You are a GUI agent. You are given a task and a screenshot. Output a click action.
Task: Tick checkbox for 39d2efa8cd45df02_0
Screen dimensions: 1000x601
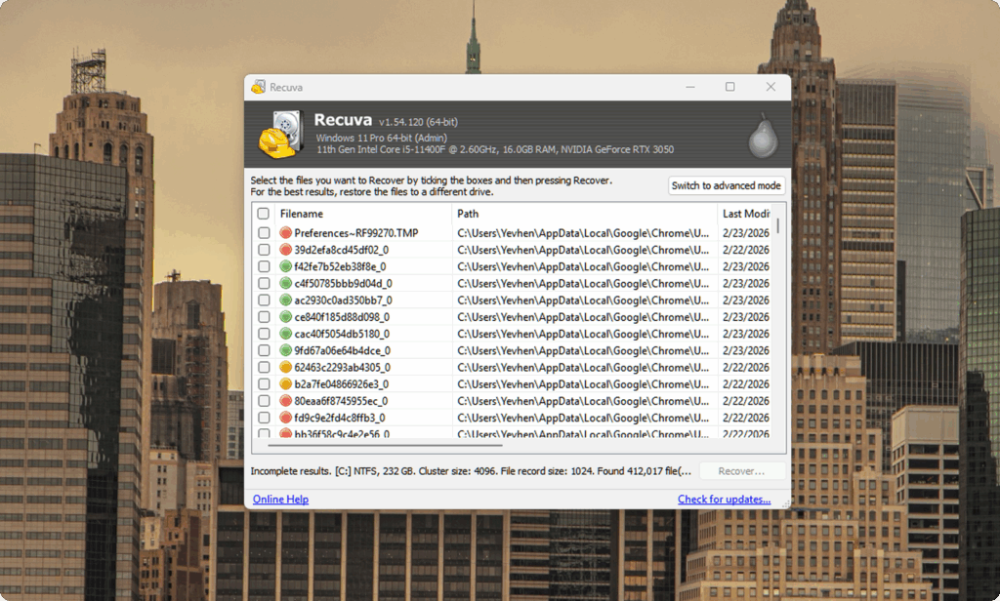pyautogui.click(x=264, y=250)
